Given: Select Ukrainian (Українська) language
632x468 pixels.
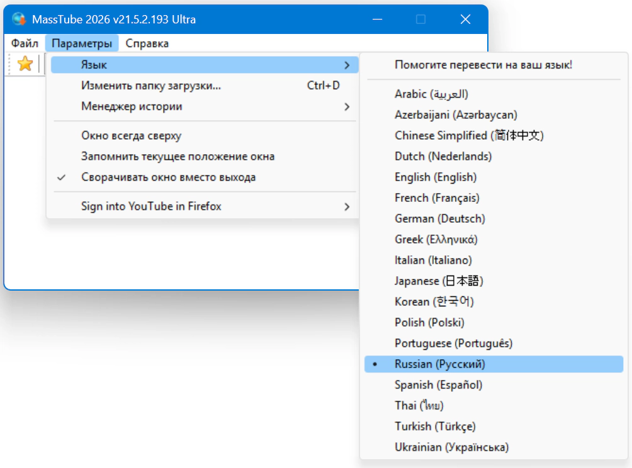Looking at the screenshot, I should (x=451, y=447).
